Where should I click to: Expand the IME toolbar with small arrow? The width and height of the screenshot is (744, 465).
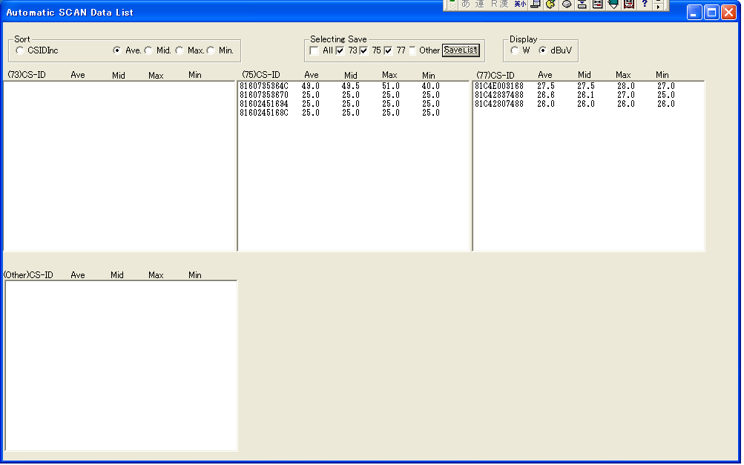(658, 5)
